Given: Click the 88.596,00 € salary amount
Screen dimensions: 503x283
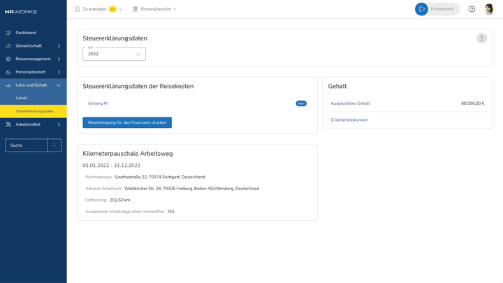Looking at the screenshot, I should click(473, 103).
